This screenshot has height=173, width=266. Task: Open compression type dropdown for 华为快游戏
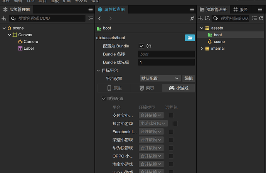(x=151, y=148)
